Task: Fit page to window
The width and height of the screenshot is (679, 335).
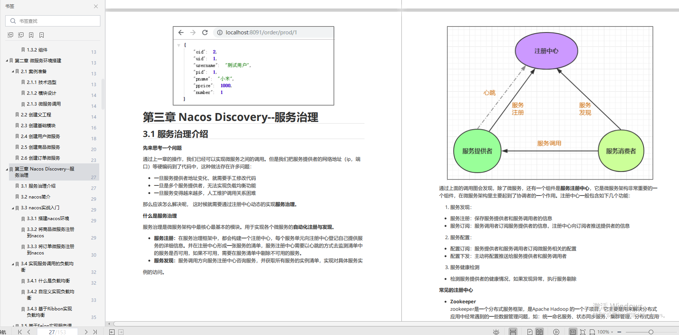Action: 583,332
